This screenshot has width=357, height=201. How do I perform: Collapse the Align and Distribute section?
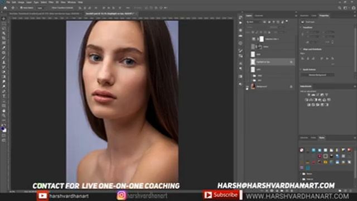tap(301, 49)
